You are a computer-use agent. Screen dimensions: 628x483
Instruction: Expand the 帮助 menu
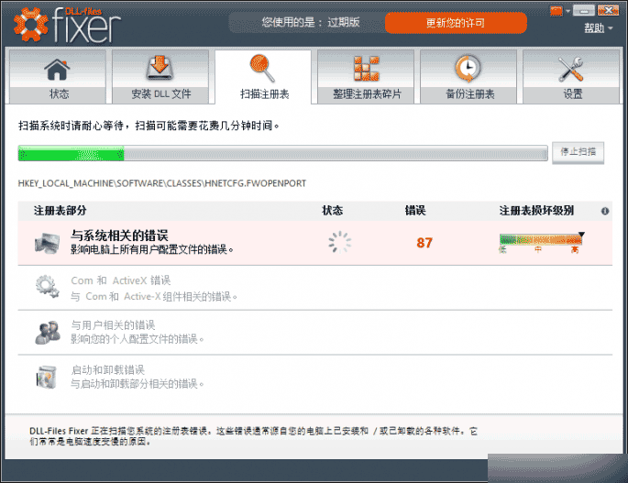point(599,28)
